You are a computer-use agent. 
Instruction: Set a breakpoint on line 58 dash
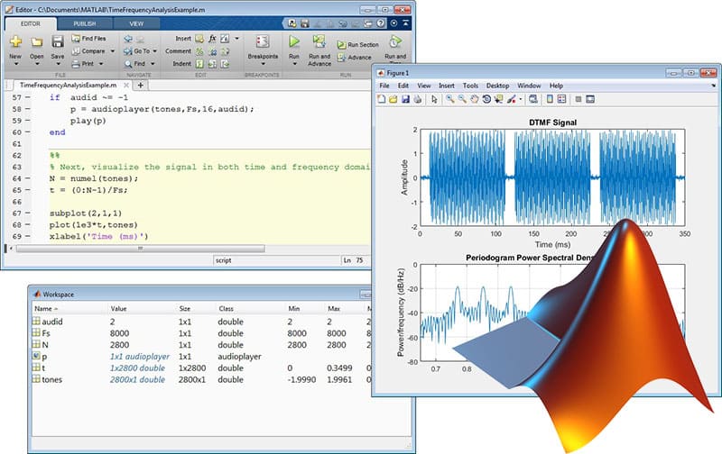[28, 109]
